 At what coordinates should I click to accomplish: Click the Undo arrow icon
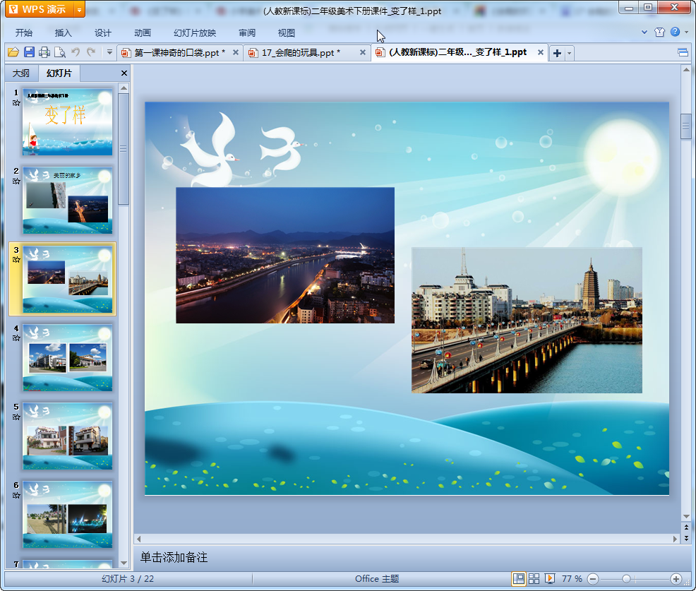pyautogui.click(x=76, y=52)
